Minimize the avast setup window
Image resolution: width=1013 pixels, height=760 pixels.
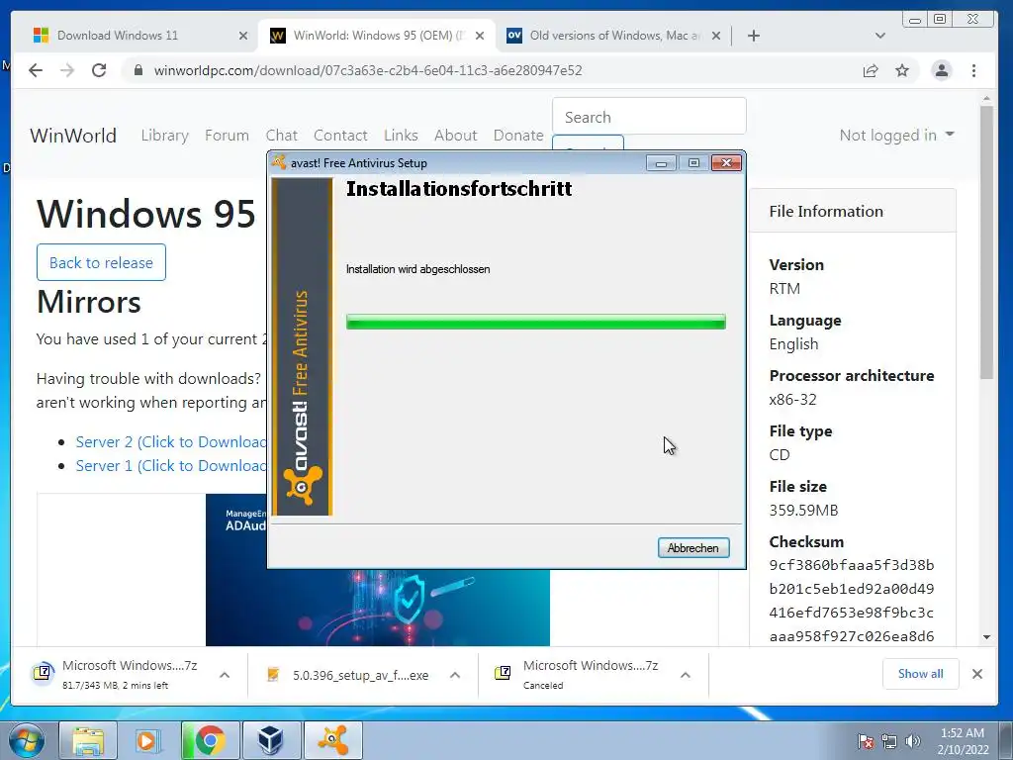click(661, 163)
